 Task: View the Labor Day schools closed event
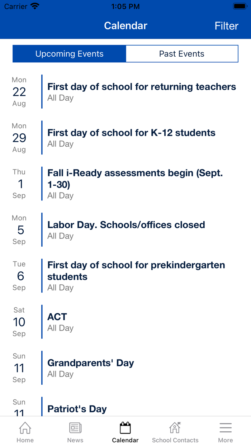tap(126, 229)
